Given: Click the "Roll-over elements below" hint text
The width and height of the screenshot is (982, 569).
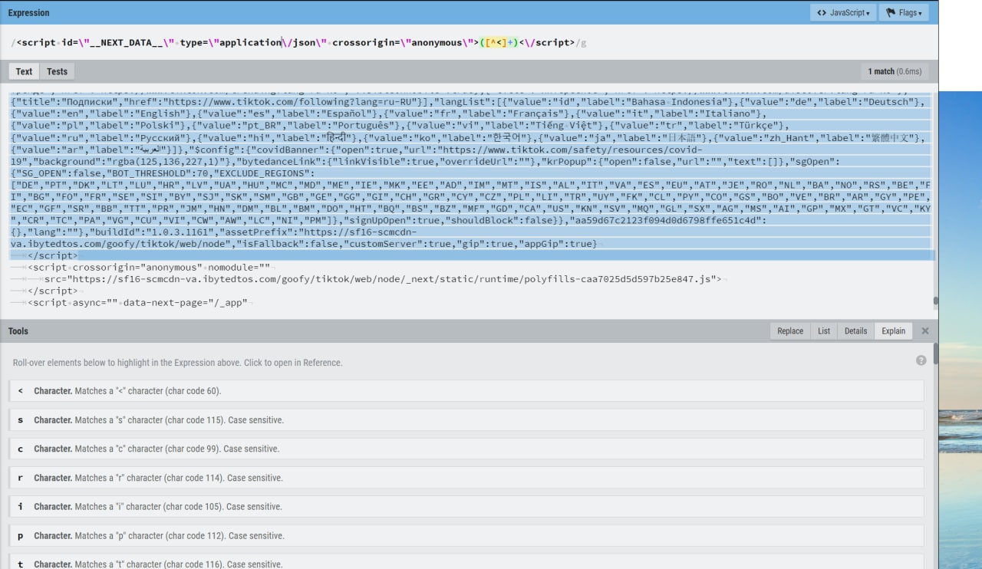Looking at the screenshot, I should click(x=177, y=363).
